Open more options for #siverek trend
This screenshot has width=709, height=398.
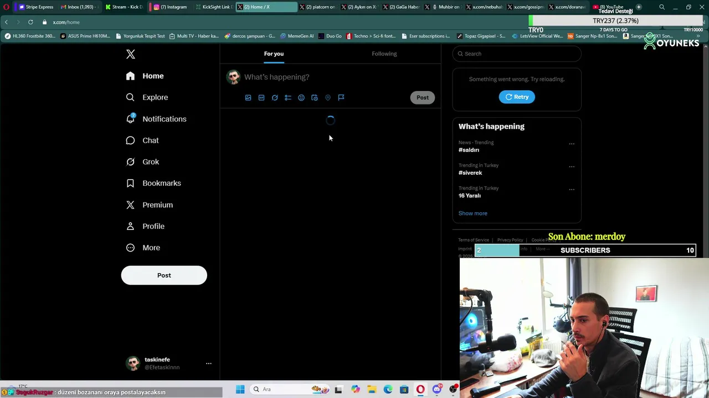point(572,166)
